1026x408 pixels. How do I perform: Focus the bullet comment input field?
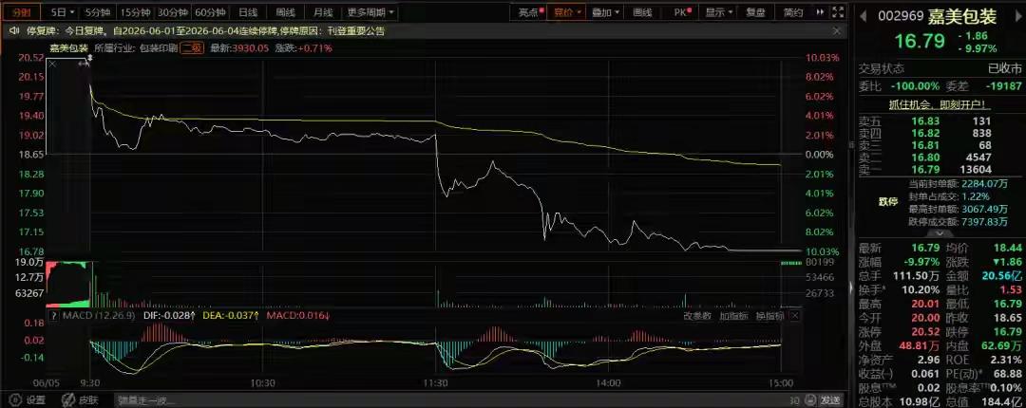tap(451, 400)
